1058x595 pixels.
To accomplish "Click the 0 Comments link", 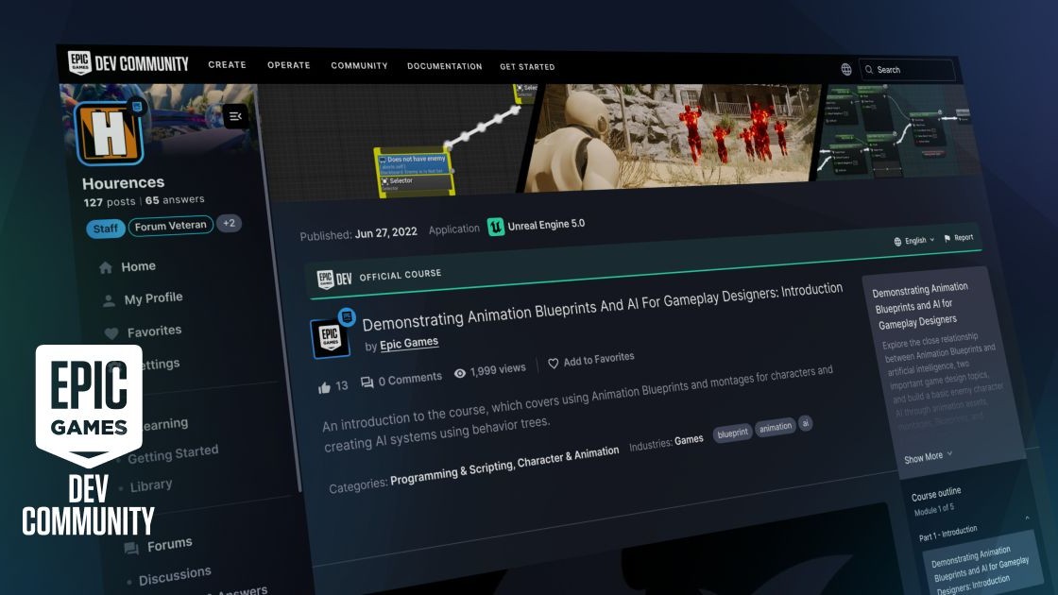I will click(401, 380).
